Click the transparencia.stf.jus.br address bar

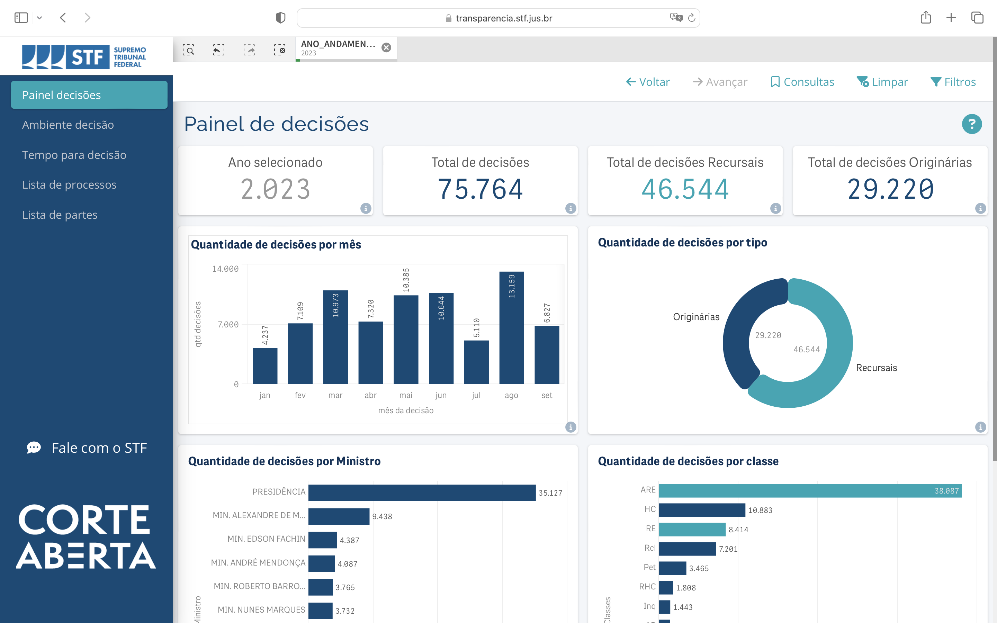498,18
